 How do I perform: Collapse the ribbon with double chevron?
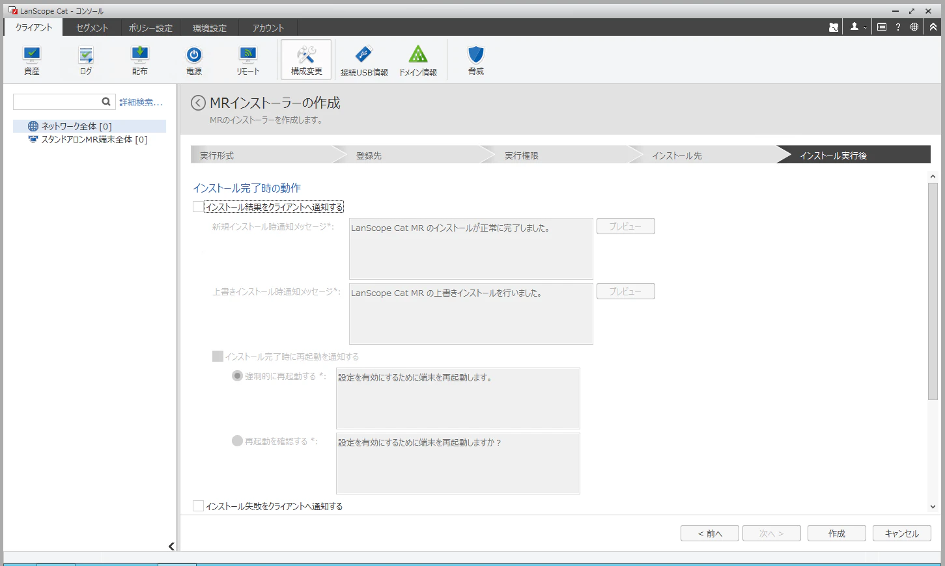933,27
